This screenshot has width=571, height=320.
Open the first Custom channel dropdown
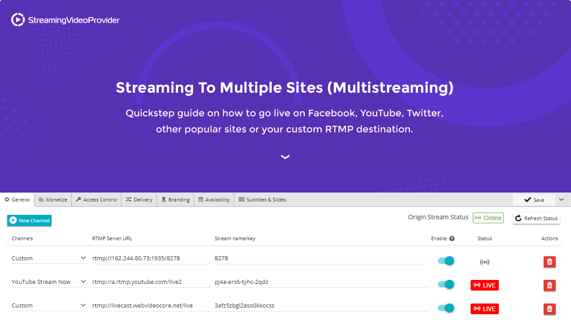click(49, 258)
